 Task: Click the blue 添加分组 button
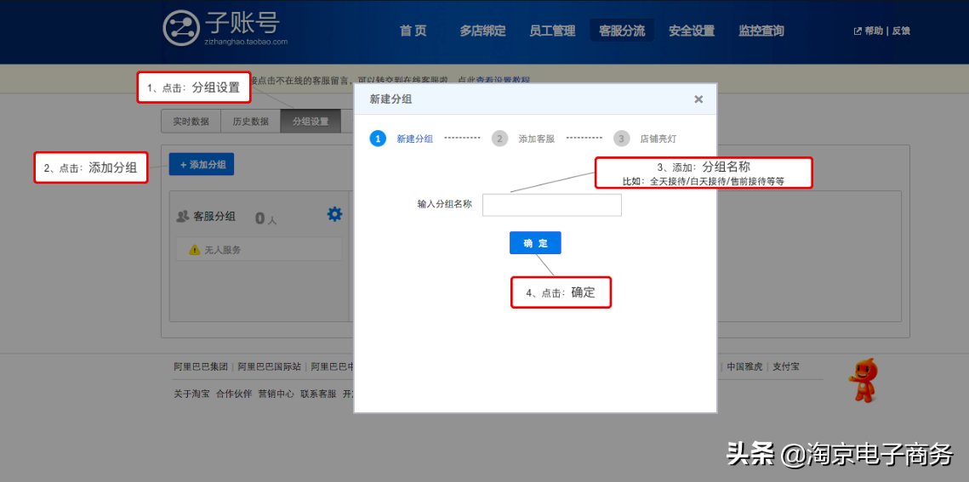tap(202, 164)
